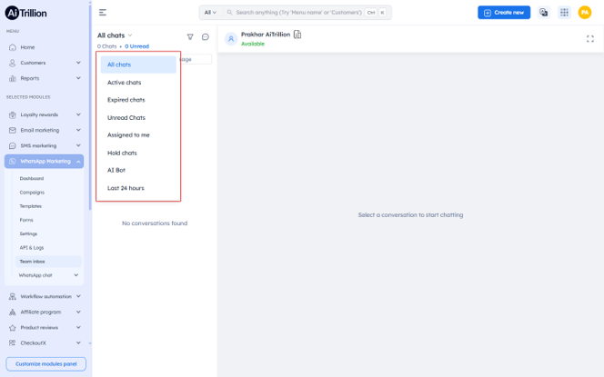Open the PA profile avatar
This screenshot has width=604, height=377.
pos(585,13)
